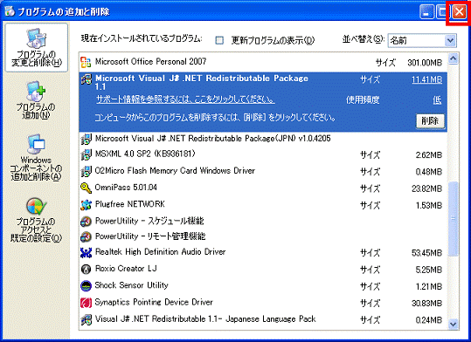Select Roxio Creator LJ entry
471x342 pixels.
(x=263, y=269)
